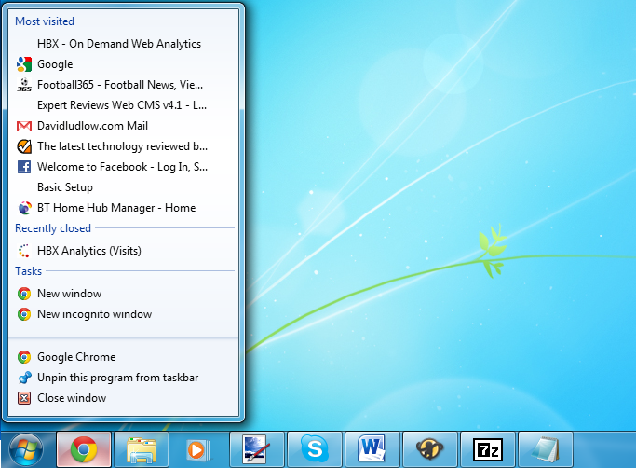Viewport: 636px width, 468px height.
Task: Select Unpin this program from taskbar
Action: (123, 378)
